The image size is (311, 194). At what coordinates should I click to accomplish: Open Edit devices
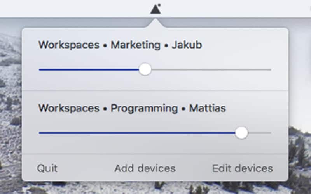[242, 168]
